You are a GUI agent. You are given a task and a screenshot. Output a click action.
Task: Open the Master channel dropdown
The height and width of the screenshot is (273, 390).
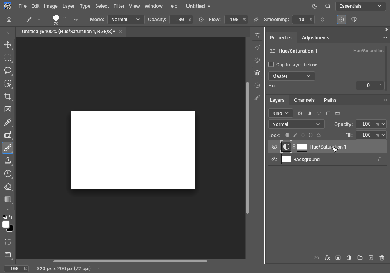[x=291, y=76]
